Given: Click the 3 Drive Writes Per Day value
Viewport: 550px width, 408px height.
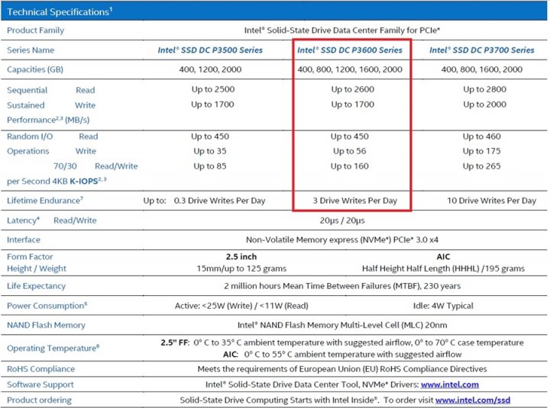Looking at the screenshot, I should pos(354,201).
